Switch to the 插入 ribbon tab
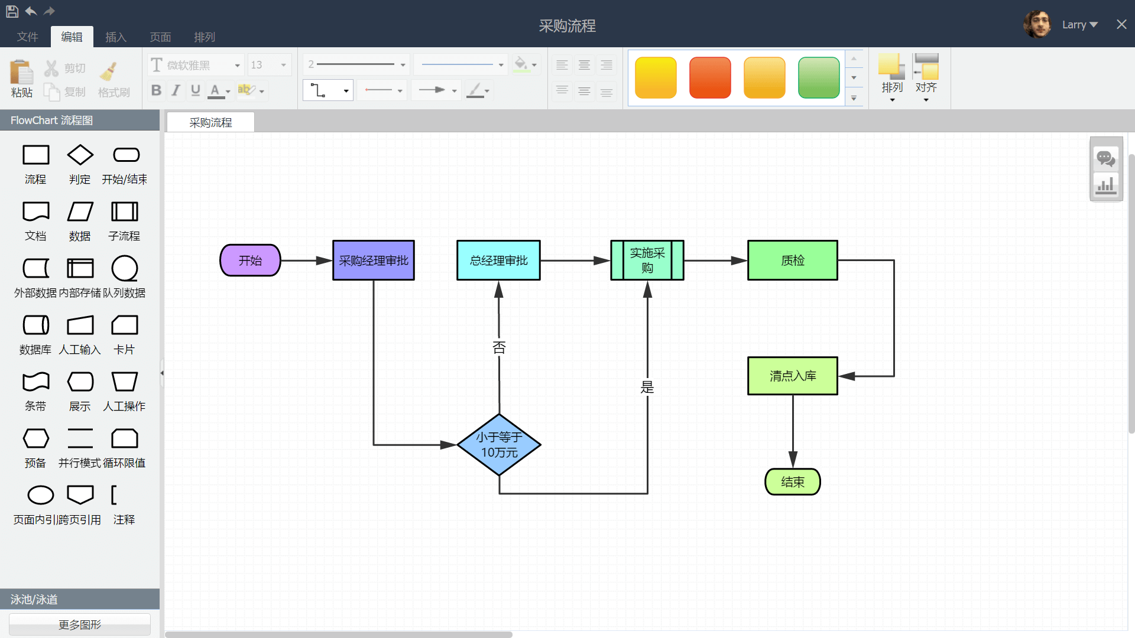This screenshot has width=1135, height=638. point(116,37)
